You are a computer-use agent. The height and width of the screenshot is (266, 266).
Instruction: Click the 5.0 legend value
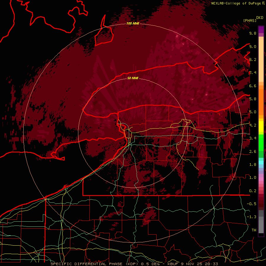[253, 112]
